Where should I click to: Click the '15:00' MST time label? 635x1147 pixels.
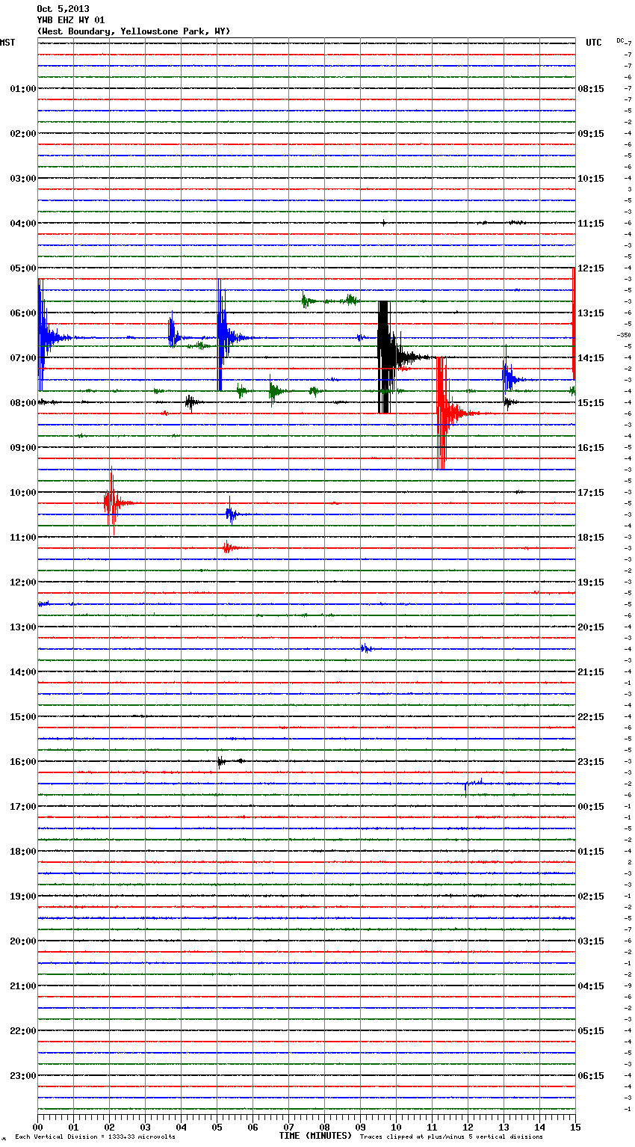(x=23, y=717)
